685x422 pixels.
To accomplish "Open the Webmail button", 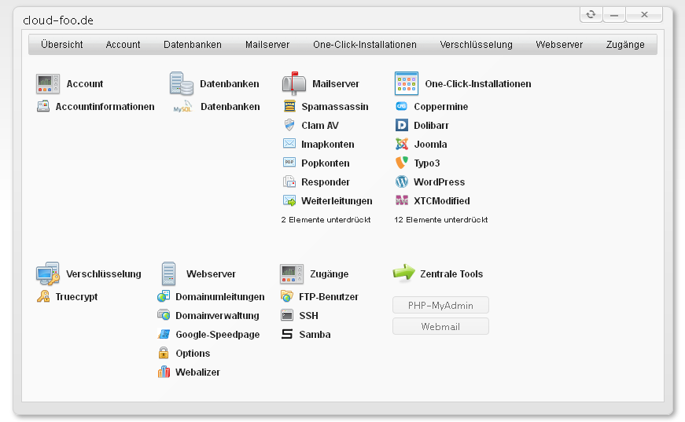I will pos(440,326).
